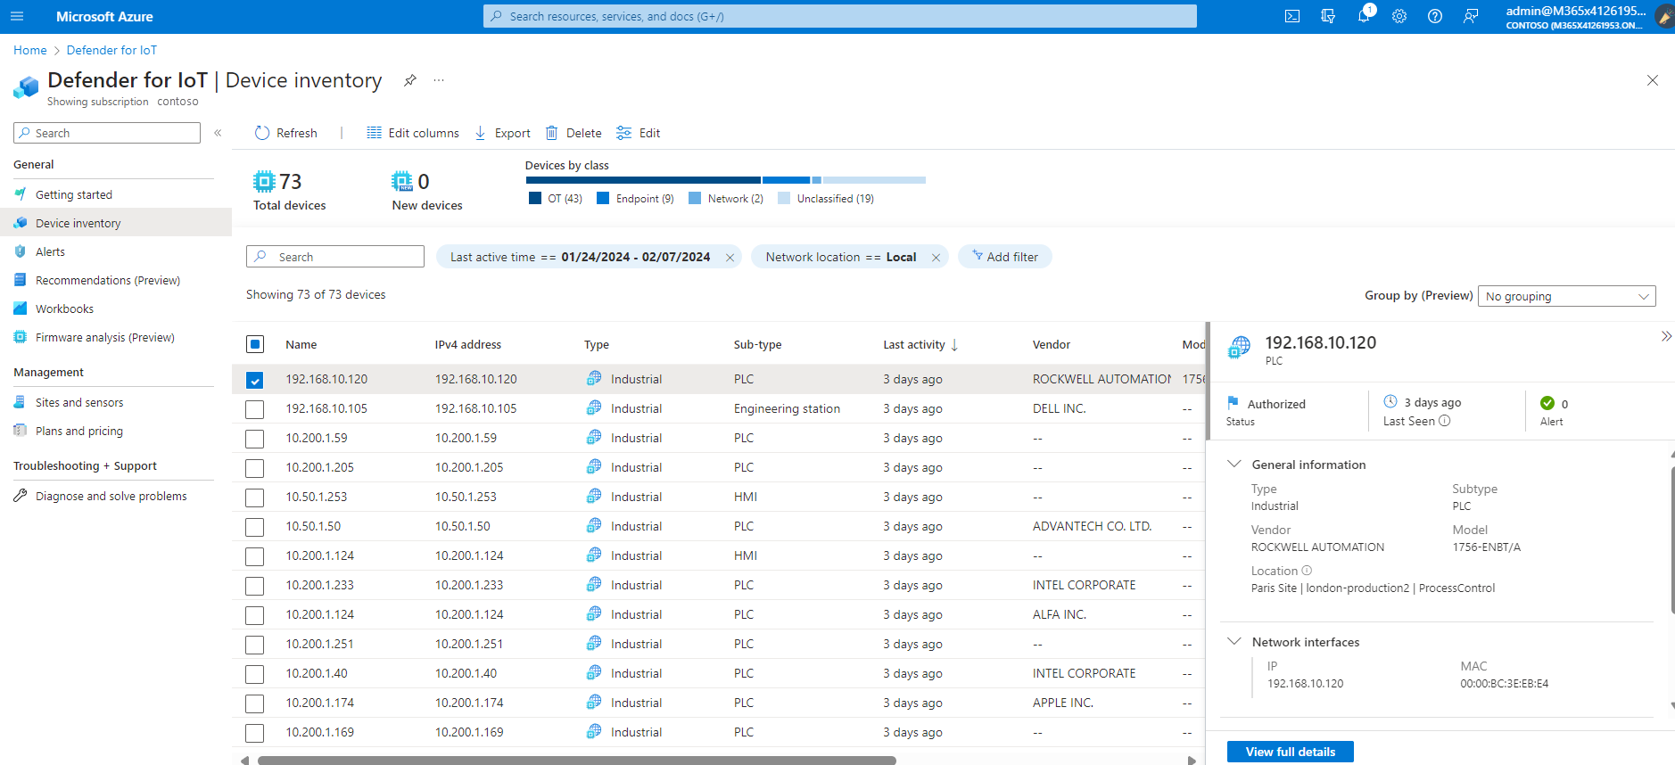Image resolution: width=1675 pixels, height=765 pixels.
Task: Add a new filter
Action: click(x=1005, y=257)
